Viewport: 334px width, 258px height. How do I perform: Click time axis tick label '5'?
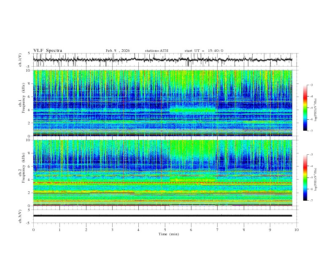(x=165, y=230)
